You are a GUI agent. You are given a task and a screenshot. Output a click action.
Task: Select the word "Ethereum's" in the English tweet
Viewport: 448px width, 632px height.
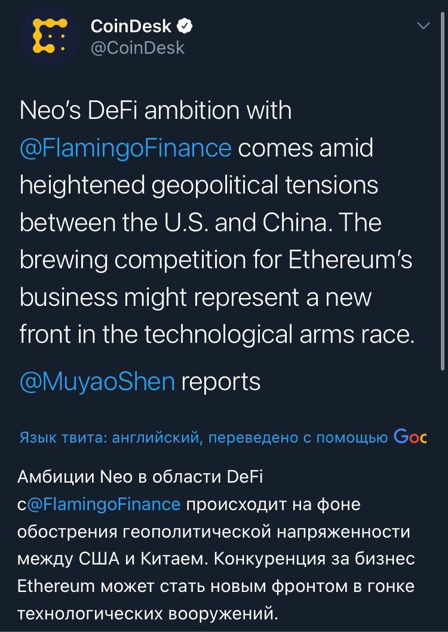[x=351, y=260]
